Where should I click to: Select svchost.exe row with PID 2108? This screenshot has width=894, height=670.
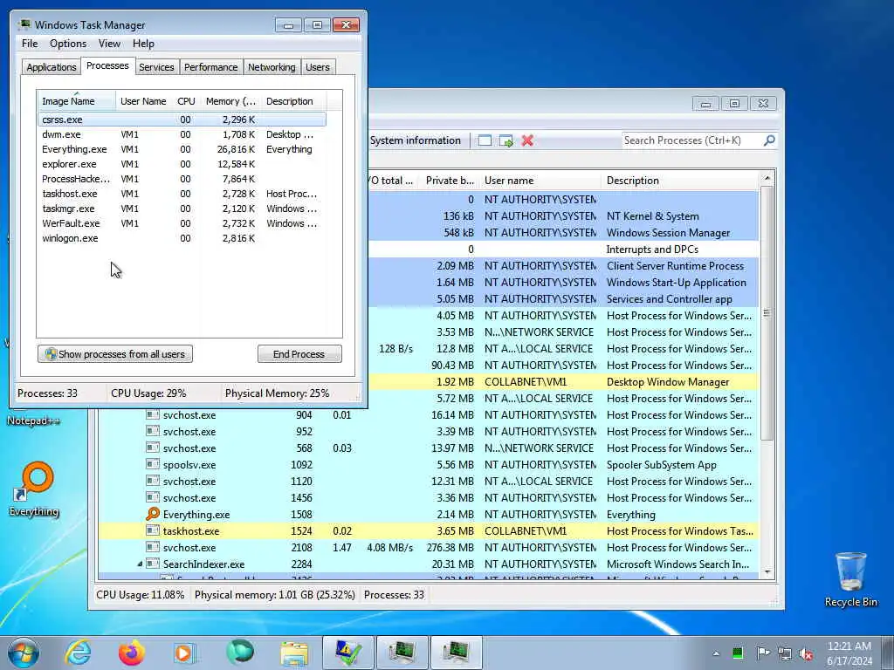pos(429,548)
